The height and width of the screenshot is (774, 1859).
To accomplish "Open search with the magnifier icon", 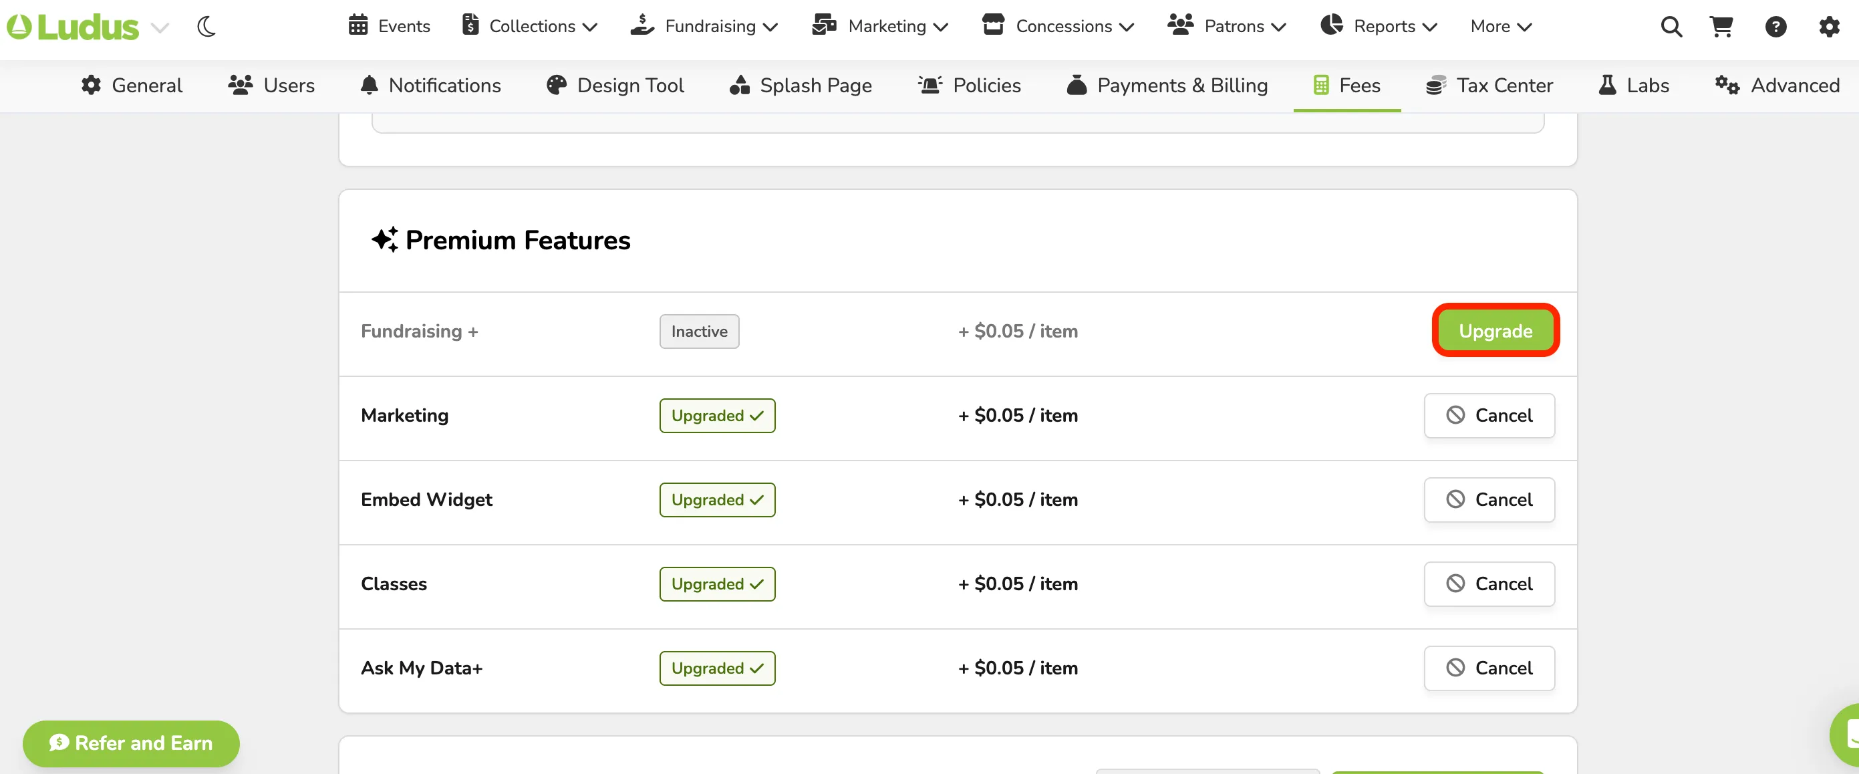I will (1671, 27).
